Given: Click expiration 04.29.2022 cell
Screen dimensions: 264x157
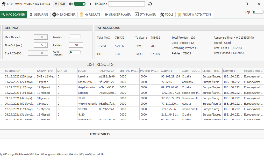Looking at the screenshot, I should 19,82.
